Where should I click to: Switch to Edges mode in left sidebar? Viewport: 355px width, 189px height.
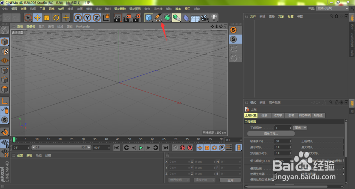click(5, 80)
